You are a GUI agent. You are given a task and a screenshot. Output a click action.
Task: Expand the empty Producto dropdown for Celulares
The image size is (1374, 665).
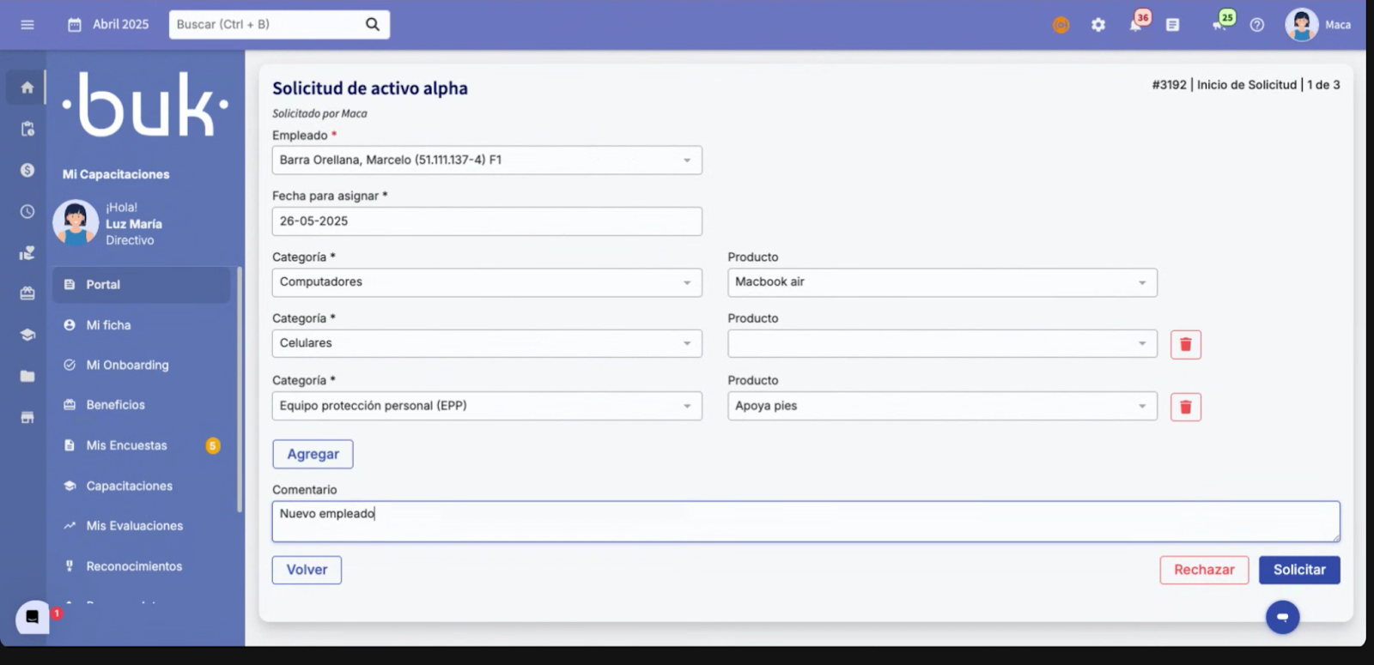tap(942, 344)
